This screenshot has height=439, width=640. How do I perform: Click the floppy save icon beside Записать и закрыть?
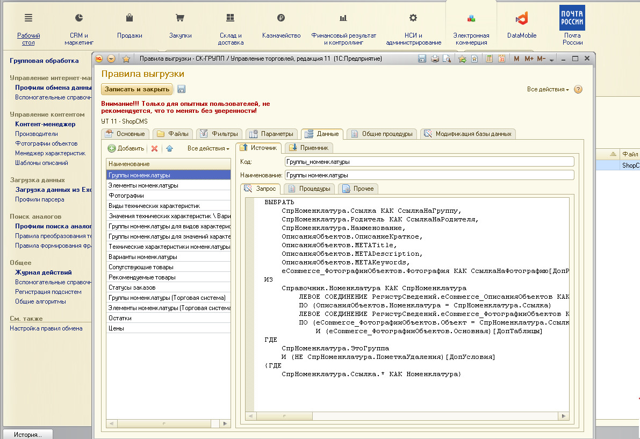coord(181,90)
